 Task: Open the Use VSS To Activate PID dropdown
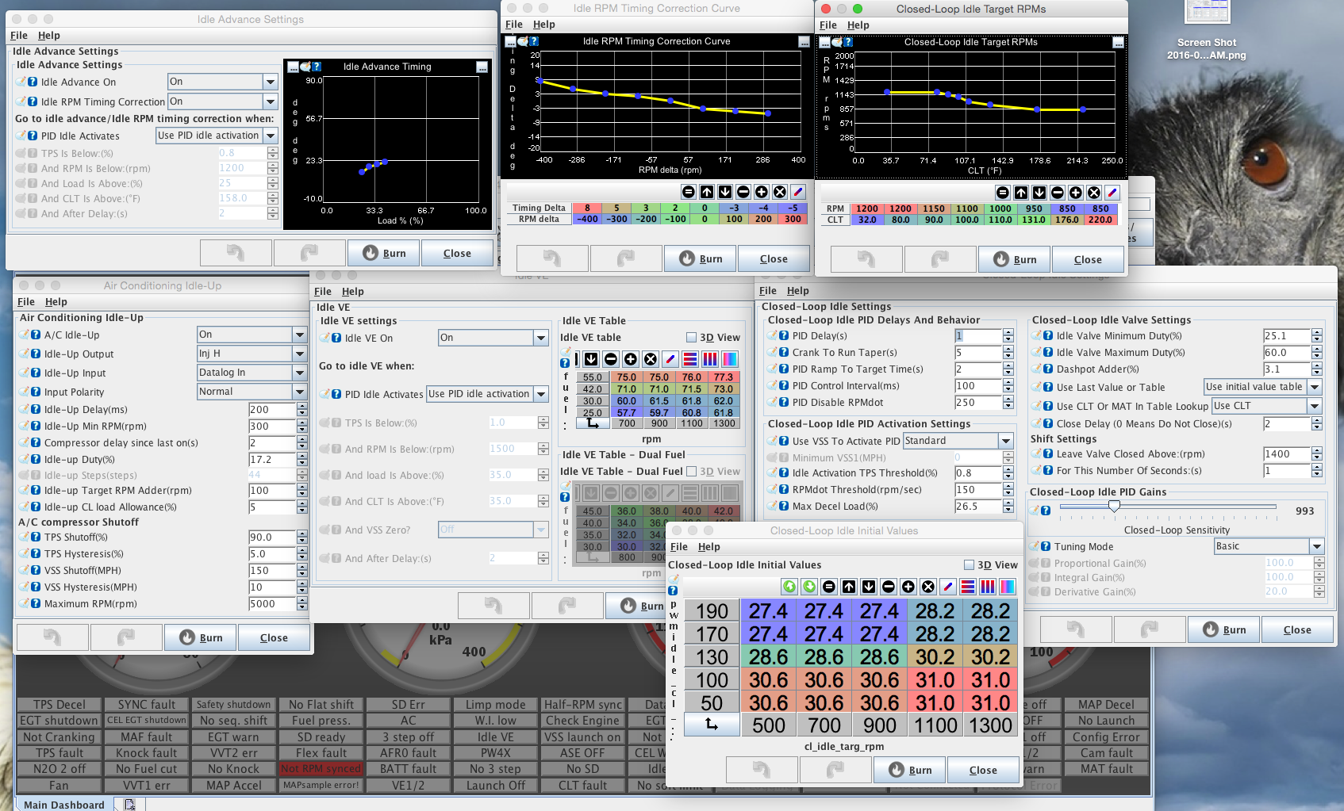[x=1006, y=441]
